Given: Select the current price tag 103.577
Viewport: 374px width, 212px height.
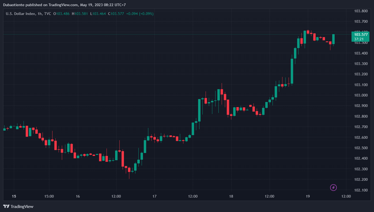Looking at the screenshot, I should pyautogui.click(x=361, y=34).
